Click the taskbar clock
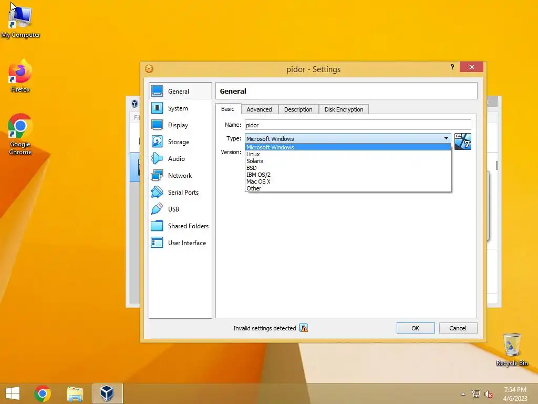 [515, 393]
